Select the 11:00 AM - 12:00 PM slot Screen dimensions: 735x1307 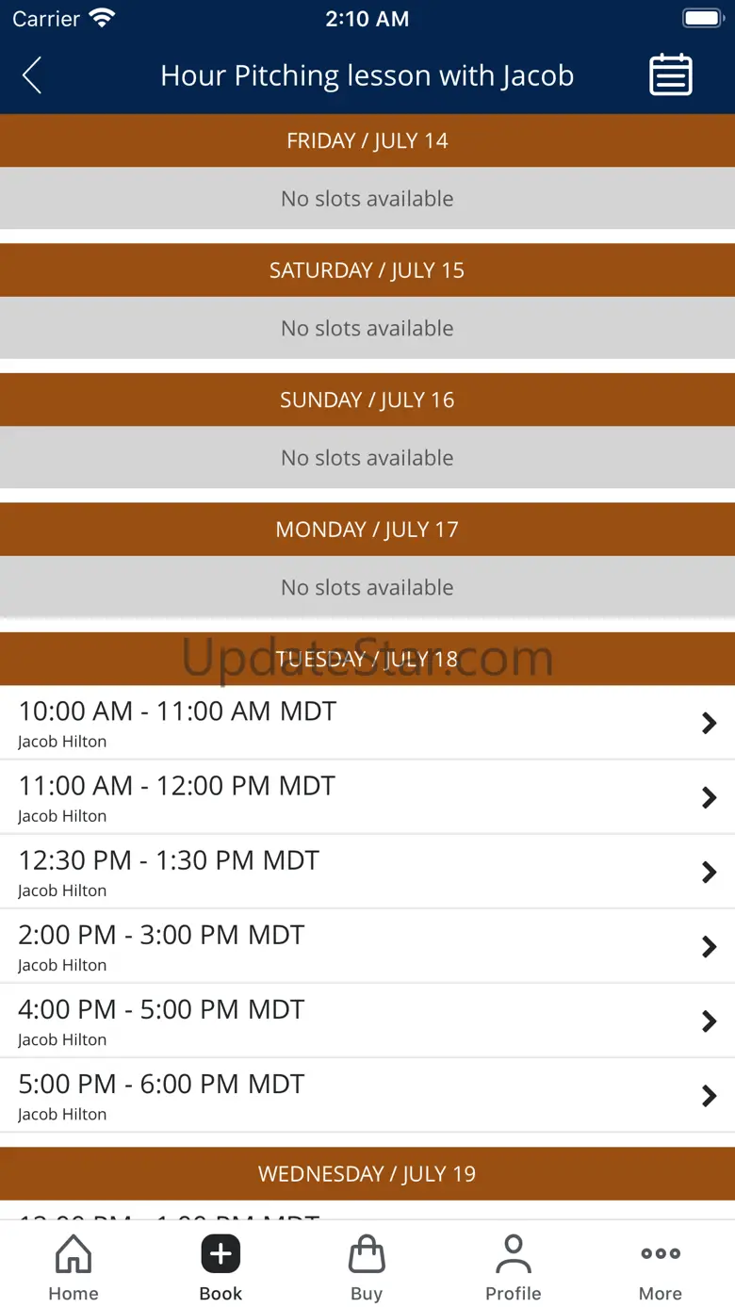[367, 797]
